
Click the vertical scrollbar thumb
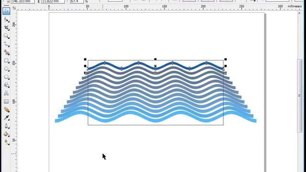tap(300, 96)
